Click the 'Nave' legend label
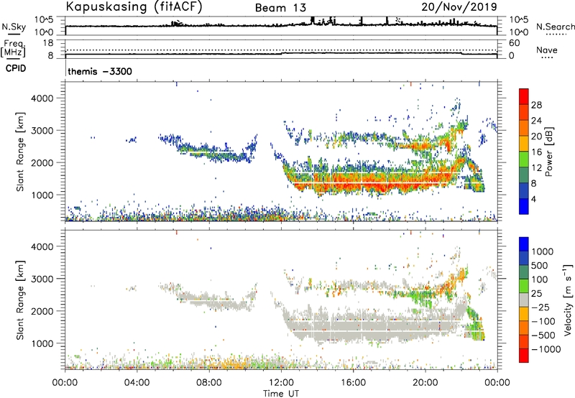 click(547, 50)
